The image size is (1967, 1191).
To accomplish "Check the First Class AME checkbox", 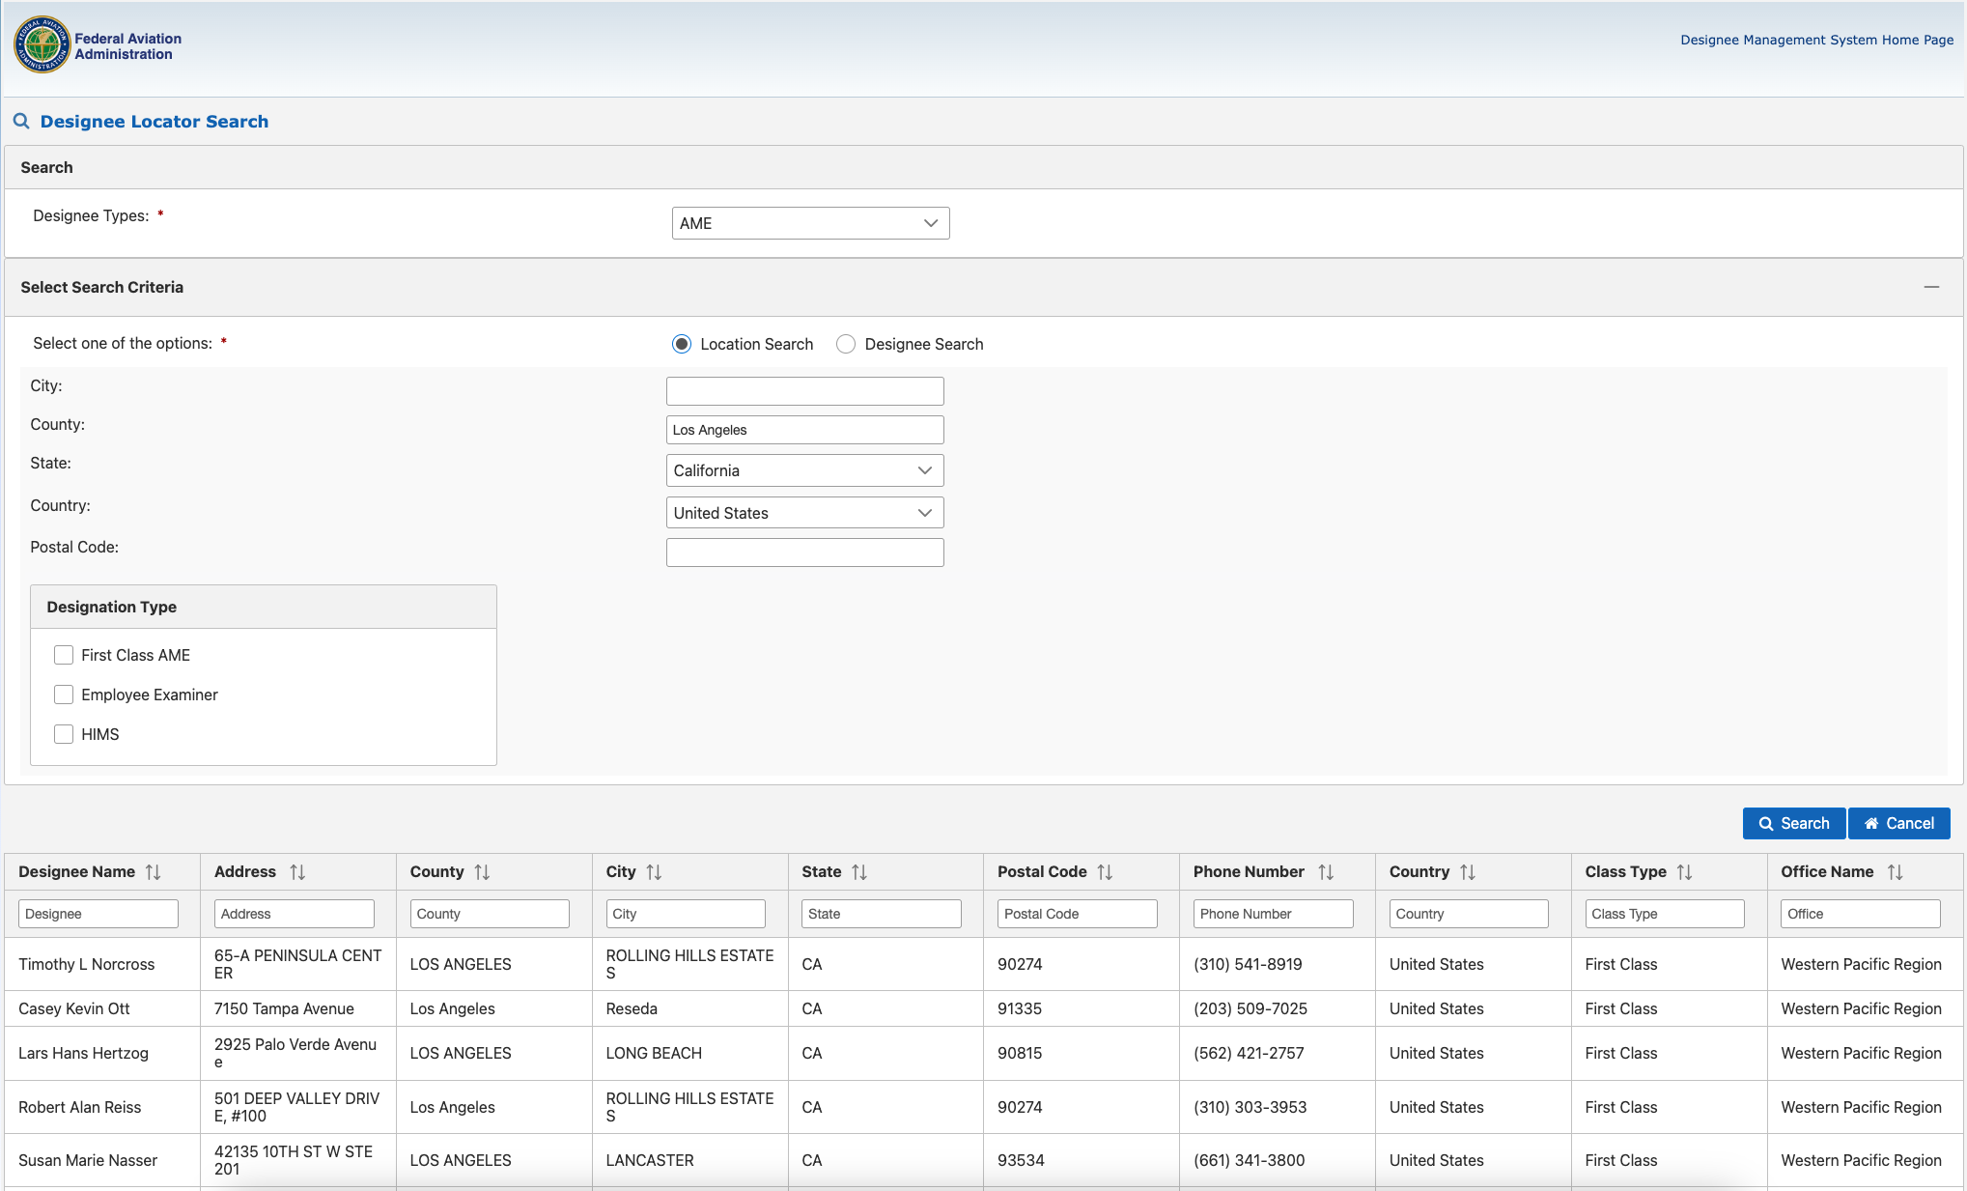I will (64, 655).
